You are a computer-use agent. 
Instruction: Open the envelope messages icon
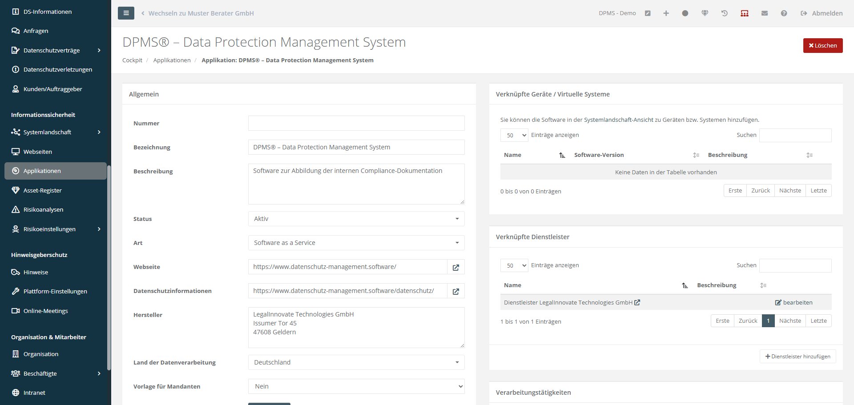click(764, 13)
